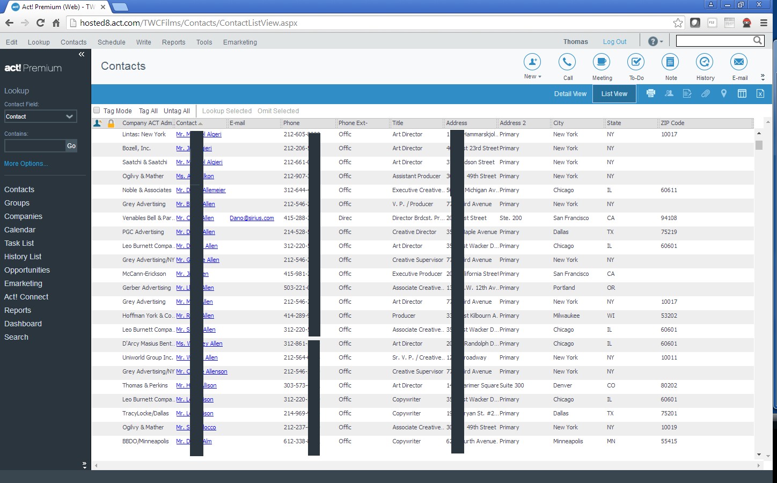This screenshot has width=777, height=483.
Task: Click the list scrollbar down arrow
Action: (759, 455)
